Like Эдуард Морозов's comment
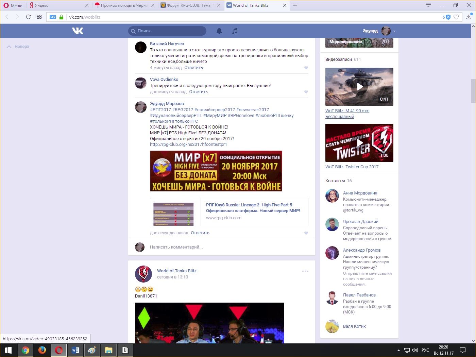Viewport: 476px width, 357px height. tap(306, 233)
